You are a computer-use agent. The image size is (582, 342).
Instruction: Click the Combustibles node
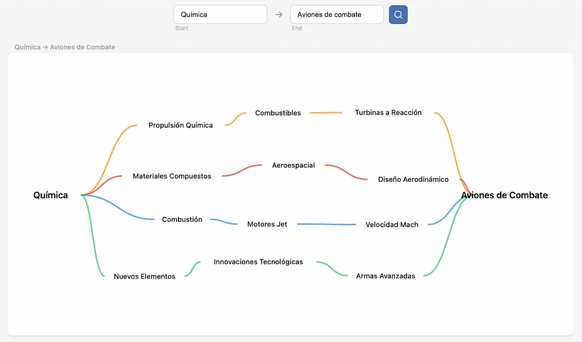tap(278, 113)
